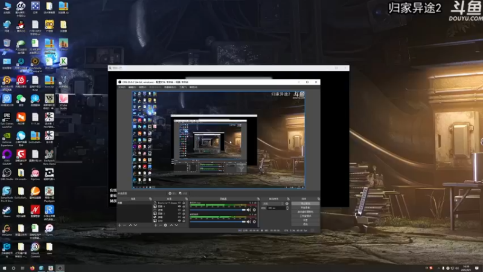Image resolution: width=483 pixels, height=272 pixels.
Task: Move source down in Sources panel
Action: point(176,225)
